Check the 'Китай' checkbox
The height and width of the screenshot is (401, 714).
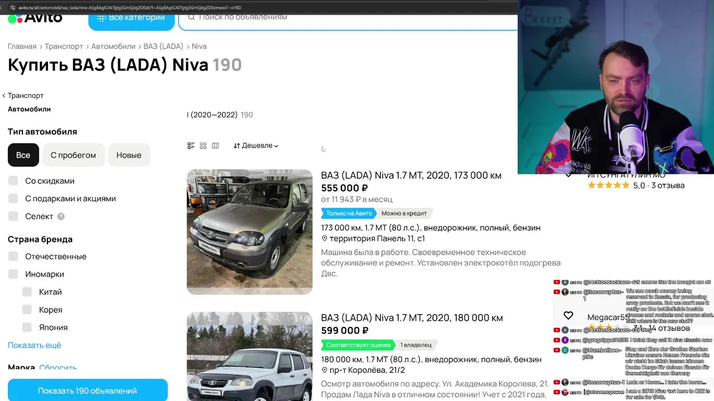pyautogui.click(x=27, y=292)
